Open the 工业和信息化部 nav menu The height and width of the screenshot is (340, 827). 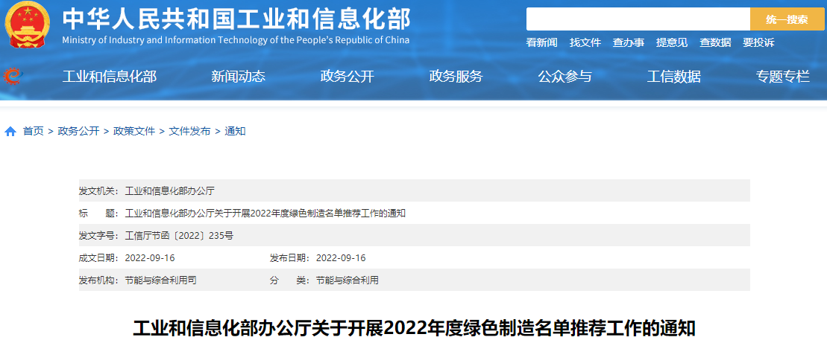point(110,76)
